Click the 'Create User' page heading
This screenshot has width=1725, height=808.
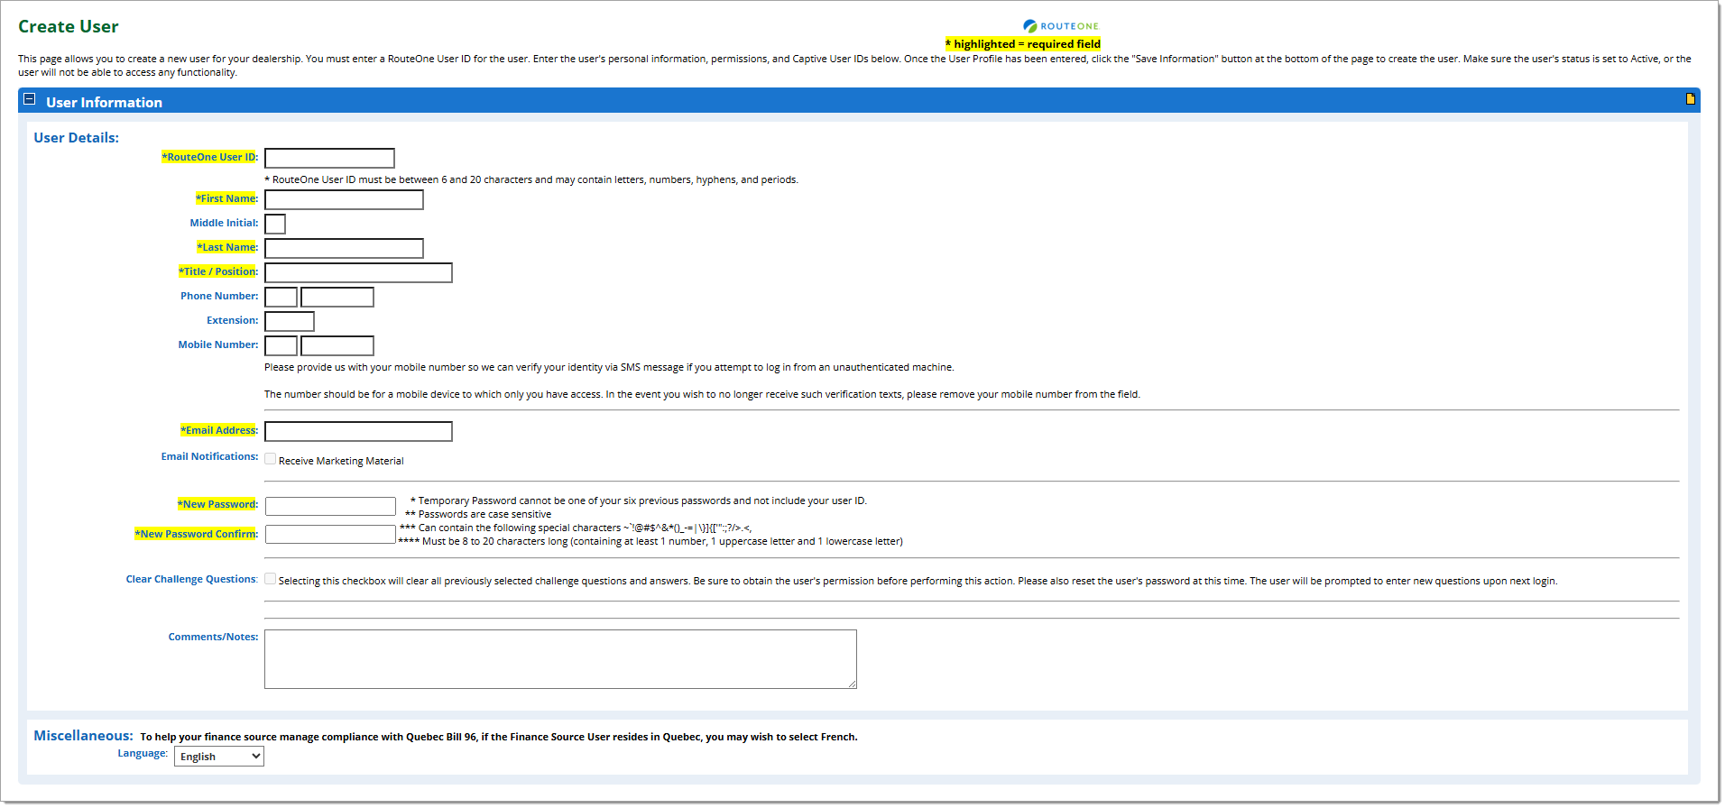[x=69, y=26]
